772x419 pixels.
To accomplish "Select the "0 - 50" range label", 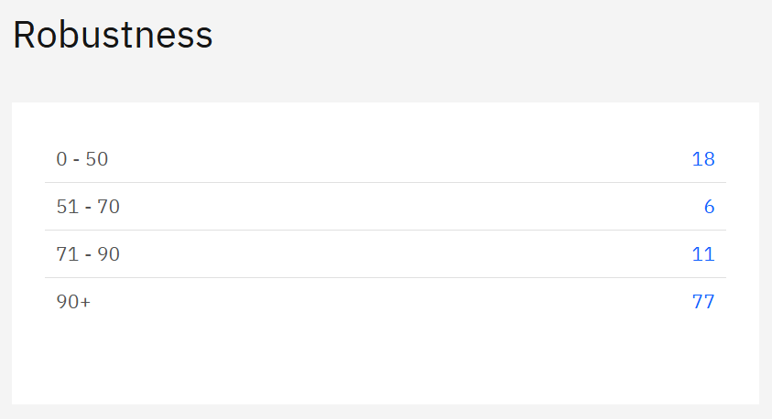I will [82, 159].
